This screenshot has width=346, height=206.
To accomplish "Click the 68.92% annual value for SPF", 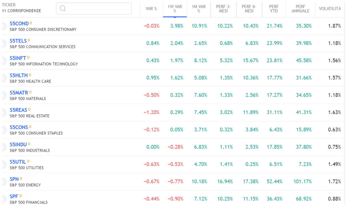I will click(x=304, y=199).
